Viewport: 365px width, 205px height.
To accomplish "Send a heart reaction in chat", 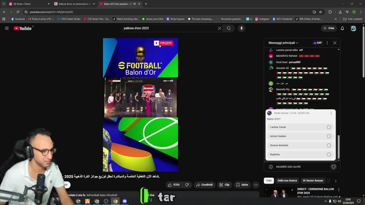I will pos(334,167).
